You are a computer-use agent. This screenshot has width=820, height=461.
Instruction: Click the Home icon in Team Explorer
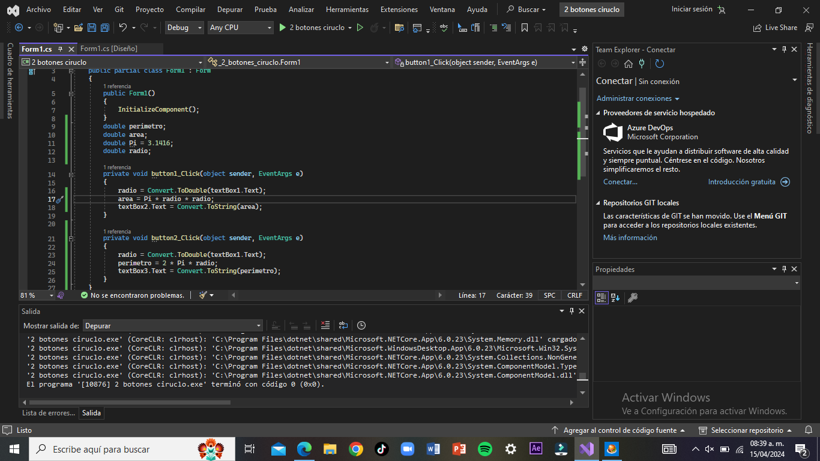[x=629, y=64]
